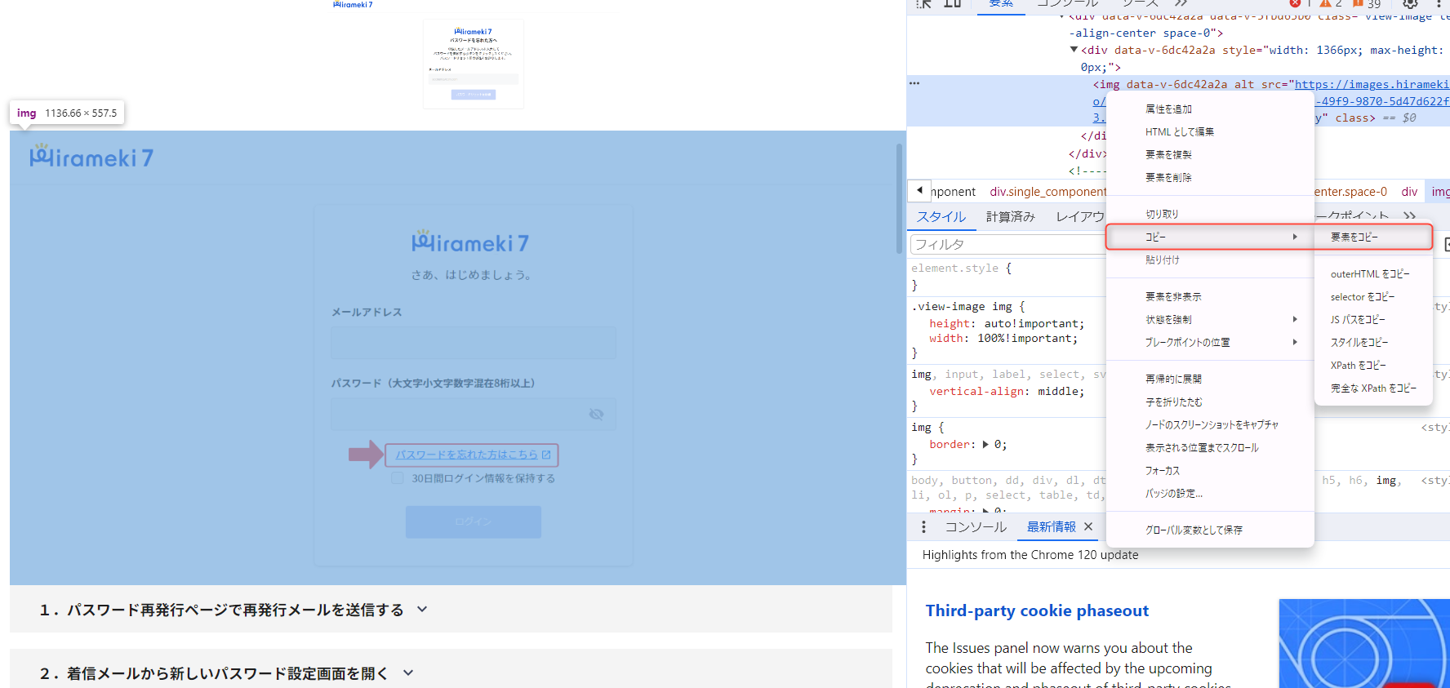Open DevTools settings gear icon
The image size is (1450, 688).
tap(1410, 3)
